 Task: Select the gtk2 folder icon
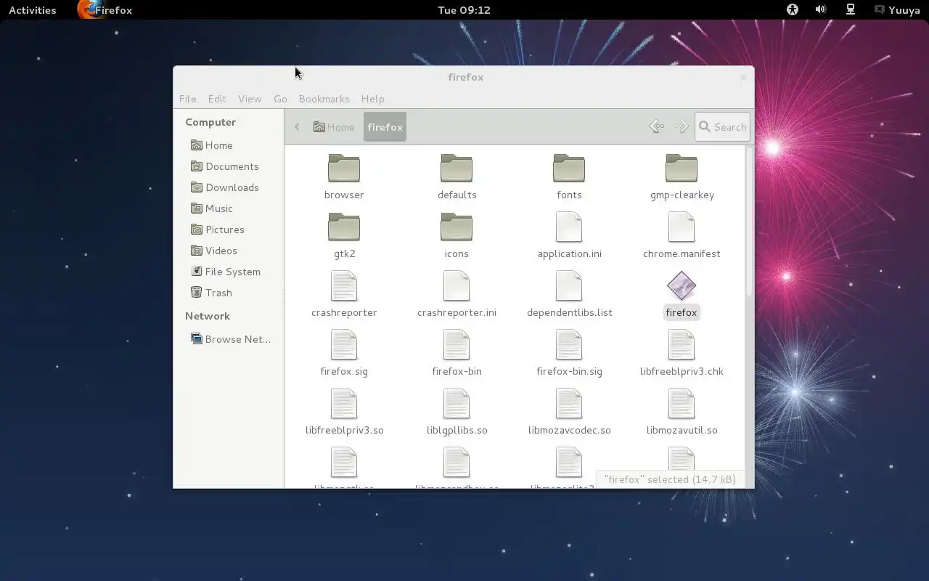344,227
